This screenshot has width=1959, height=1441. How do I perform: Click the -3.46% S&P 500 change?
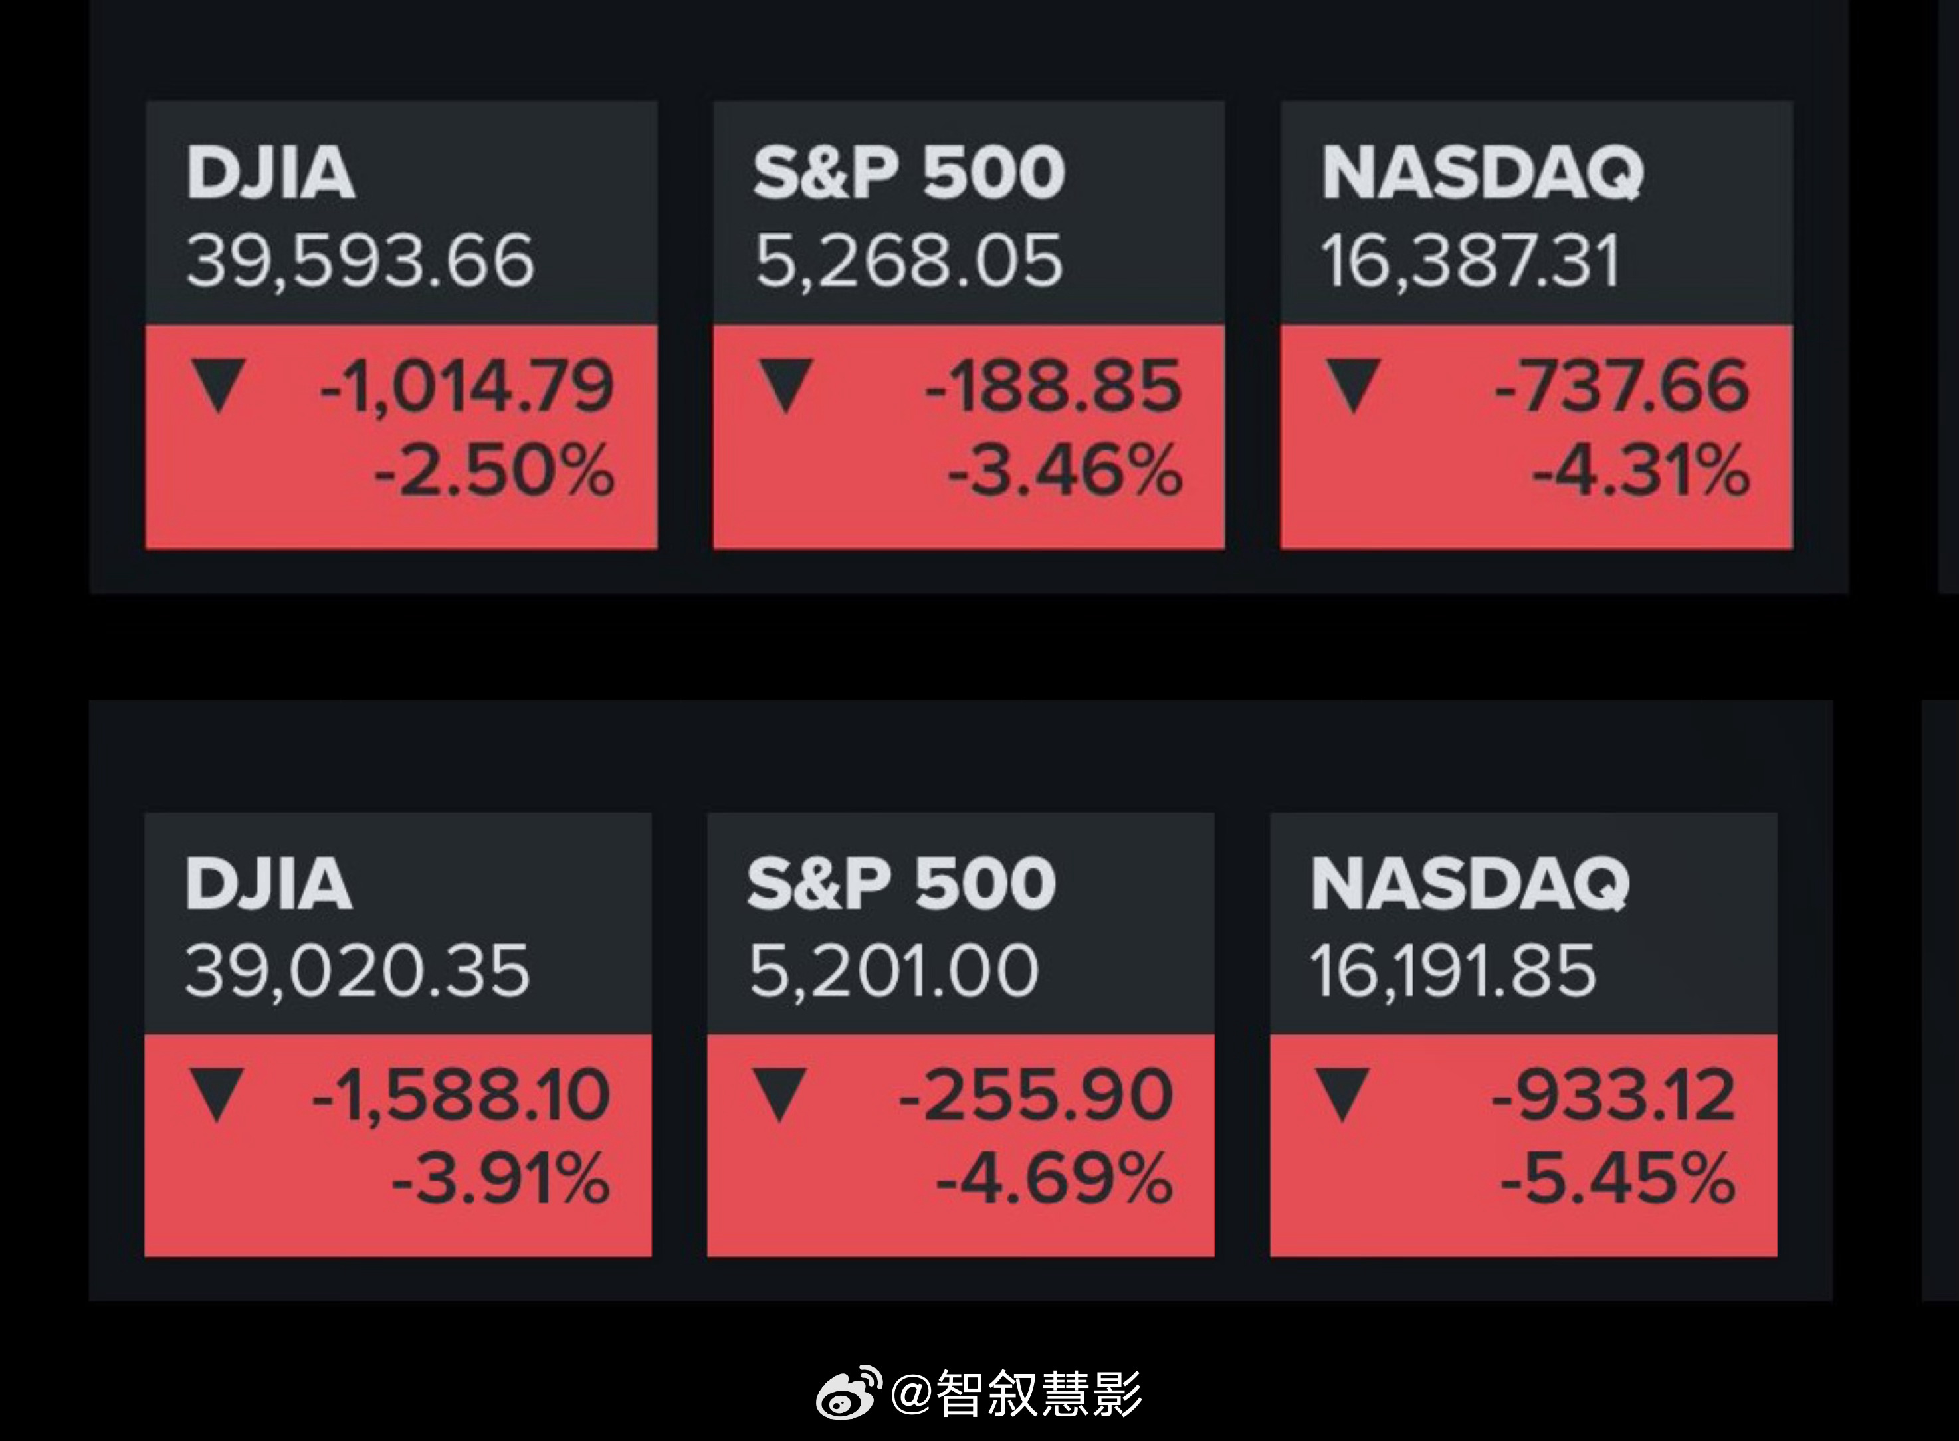pyautogui.click(x=1065, y=472)
